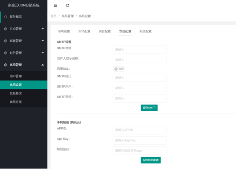Click the 启用SSL label text
Screen dimensions: 236x169
63,69
